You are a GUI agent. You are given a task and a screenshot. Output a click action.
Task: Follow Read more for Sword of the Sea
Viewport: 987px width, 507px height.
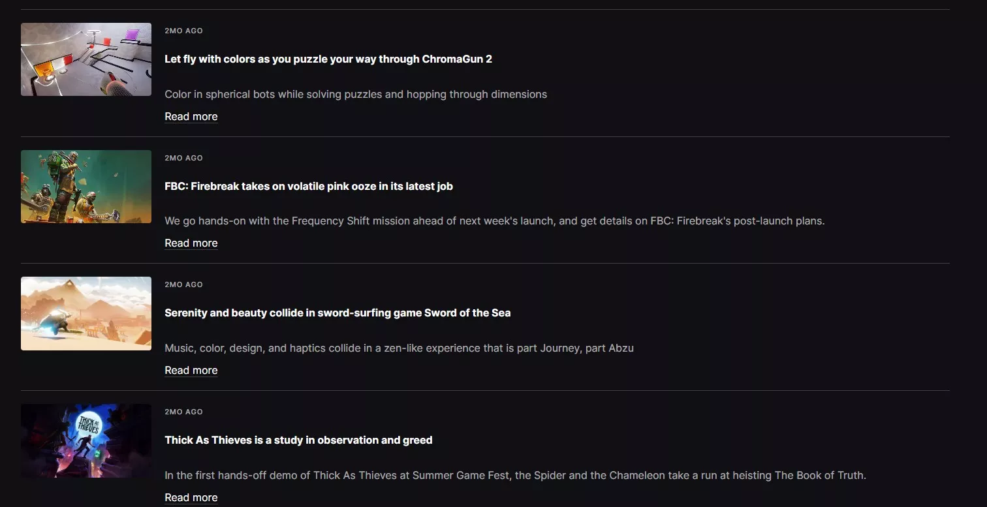[x=191, y=370]
